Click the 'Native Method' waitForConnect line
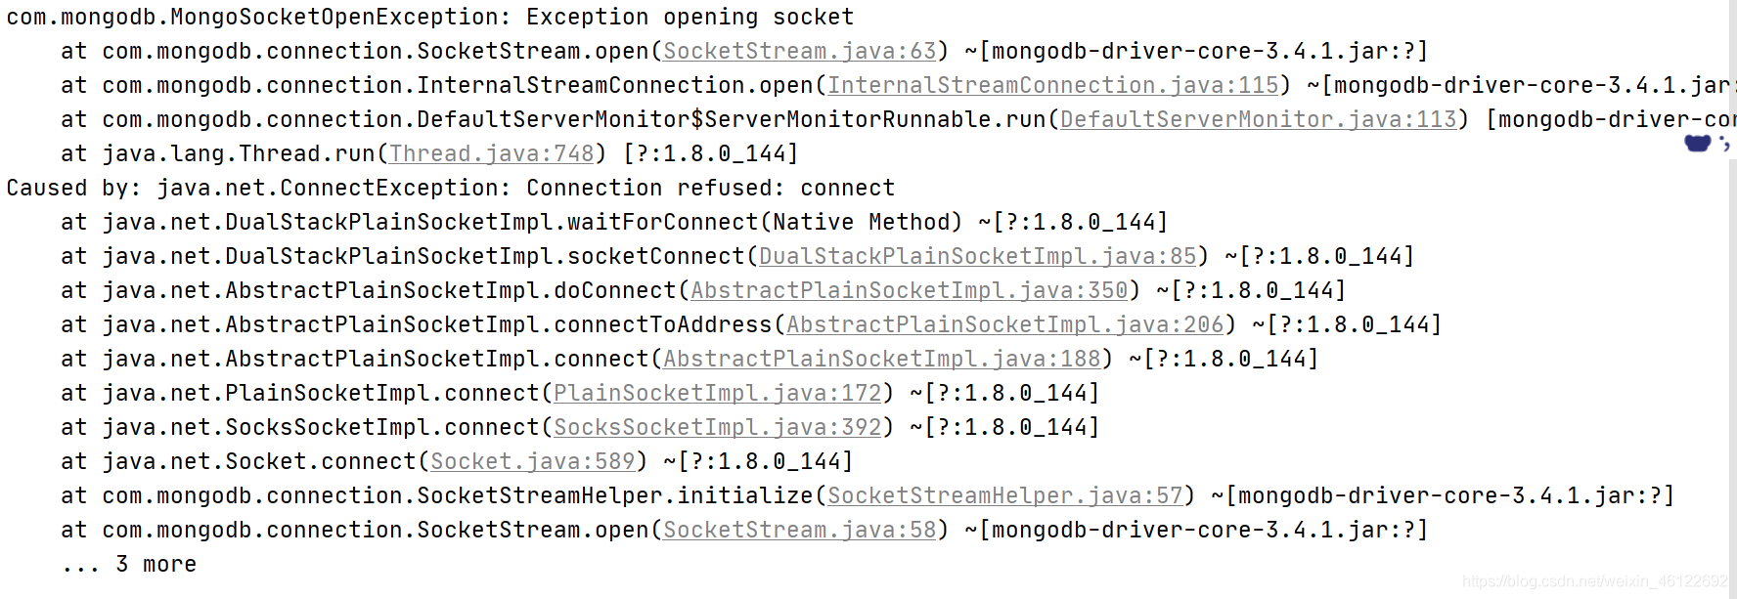The width and height of the screenshot is (1737, 599). (x=614, y=222)
